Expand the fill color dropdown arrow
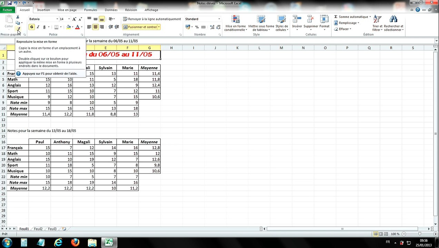 coord(72,27)
